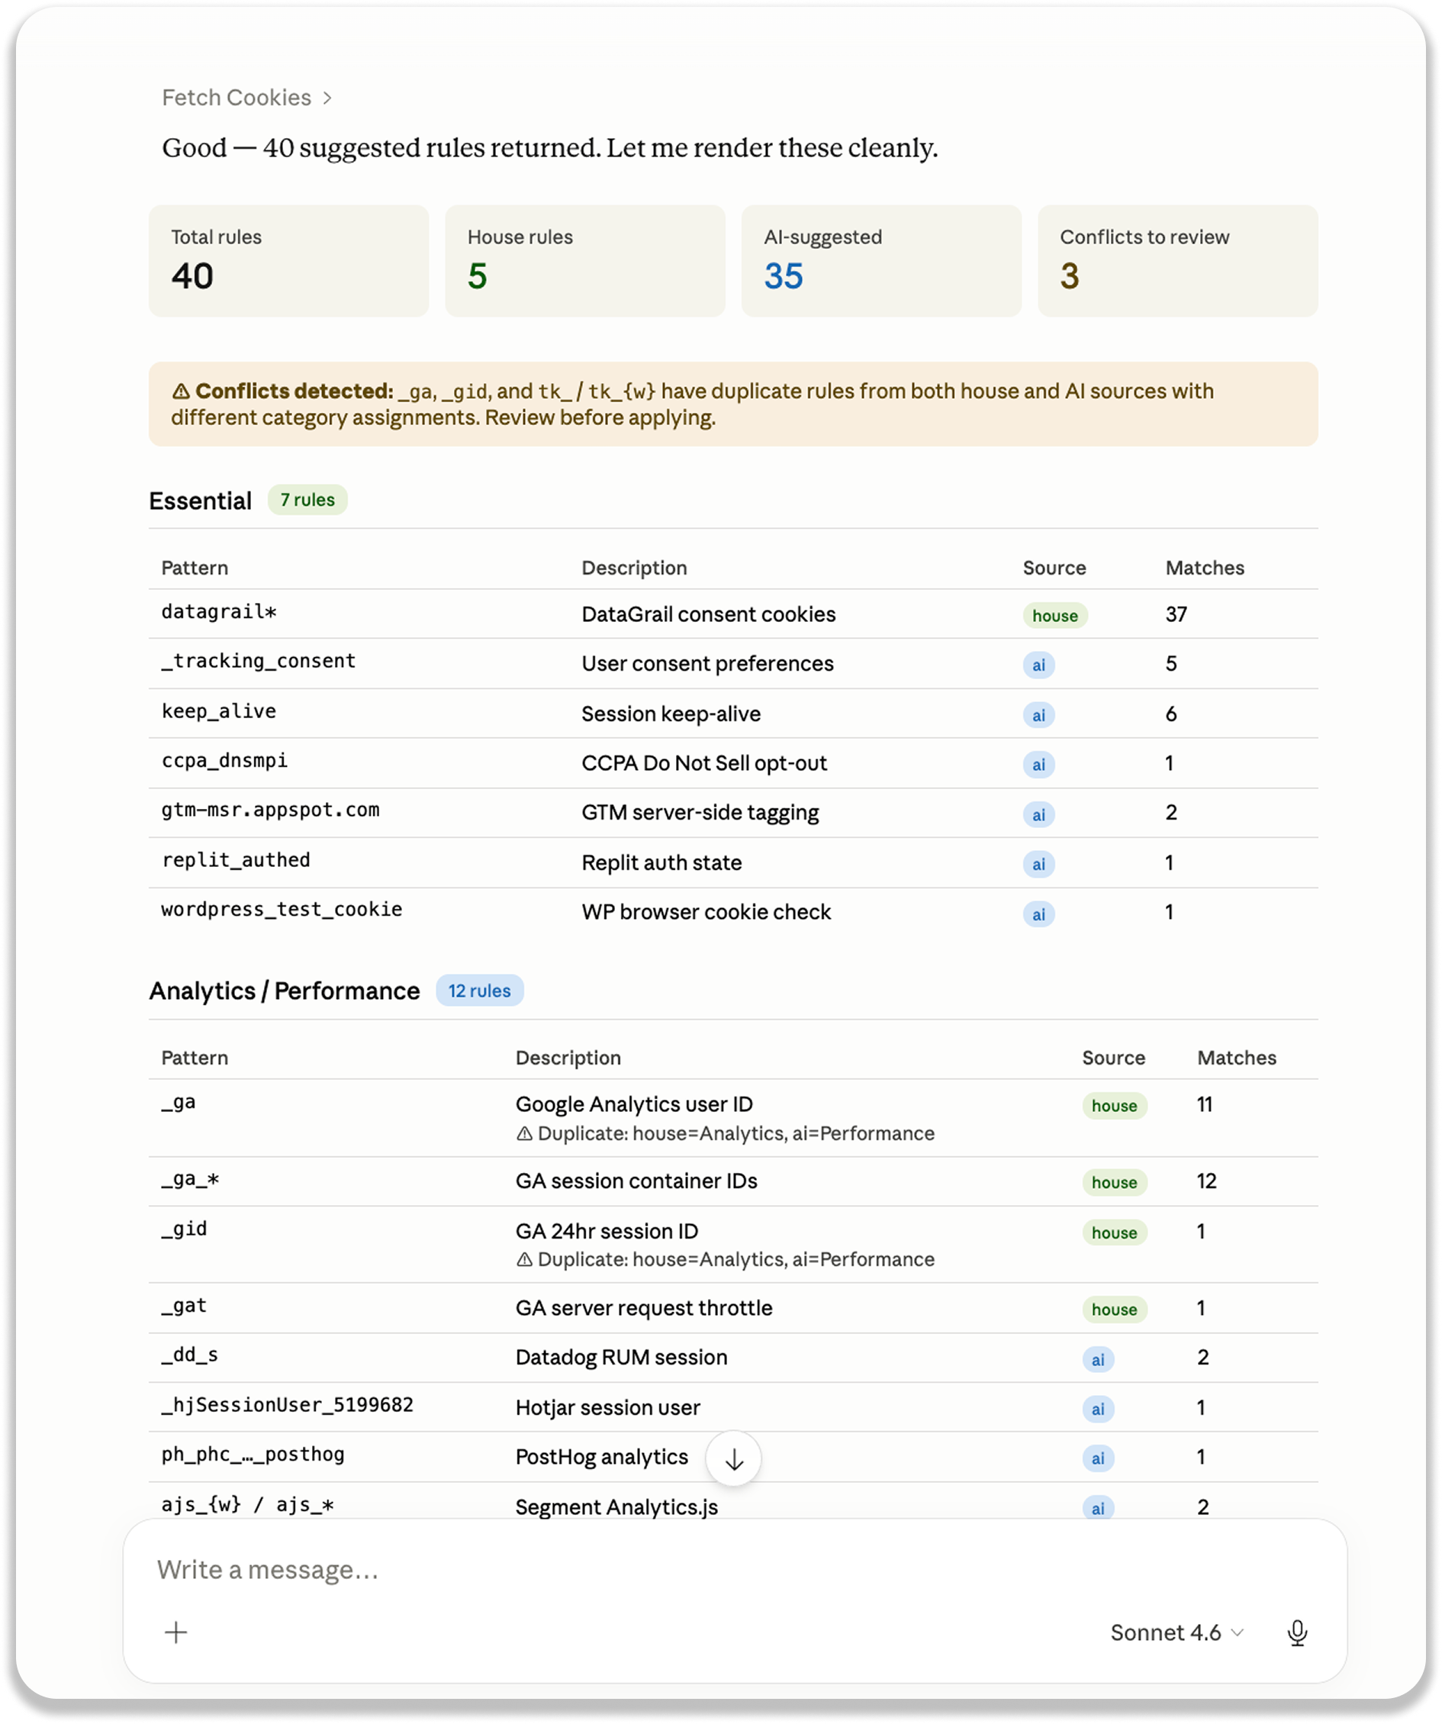Click CCPA Do Not Sell opt-out description

(x=704, y=763)
